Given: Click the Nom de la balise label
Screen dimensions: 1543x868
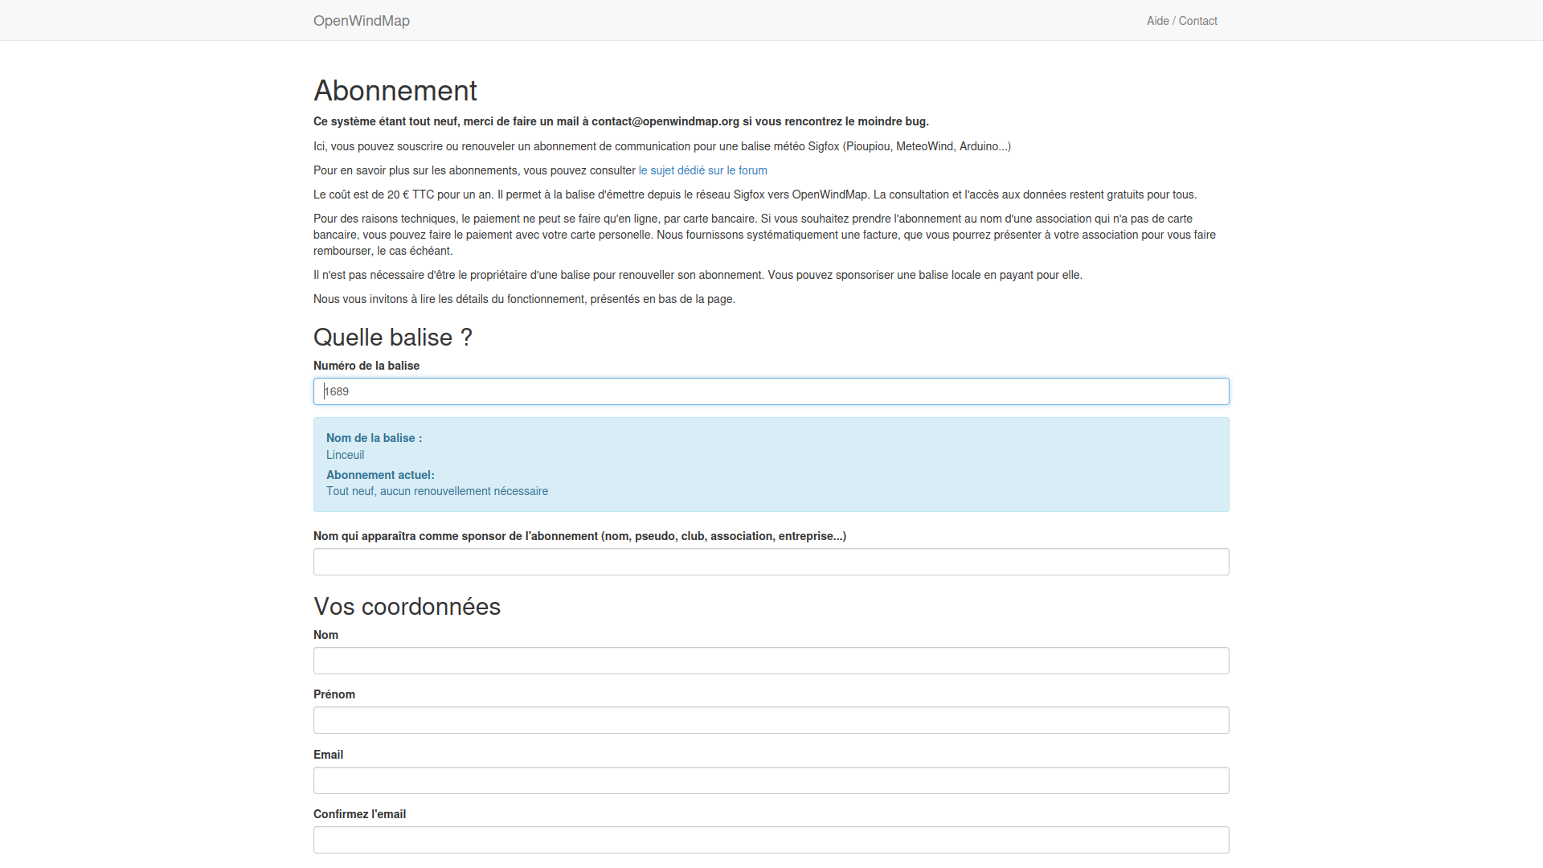Looking at the screenshot, I should [x=373, y=438].
